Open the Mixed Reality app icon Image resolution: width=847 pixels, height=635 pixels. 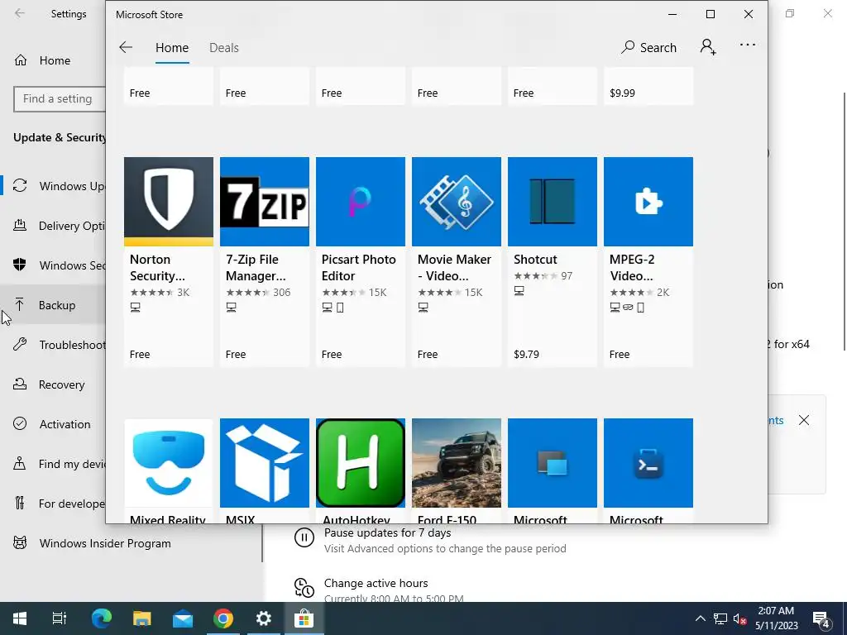pos(169,463)
